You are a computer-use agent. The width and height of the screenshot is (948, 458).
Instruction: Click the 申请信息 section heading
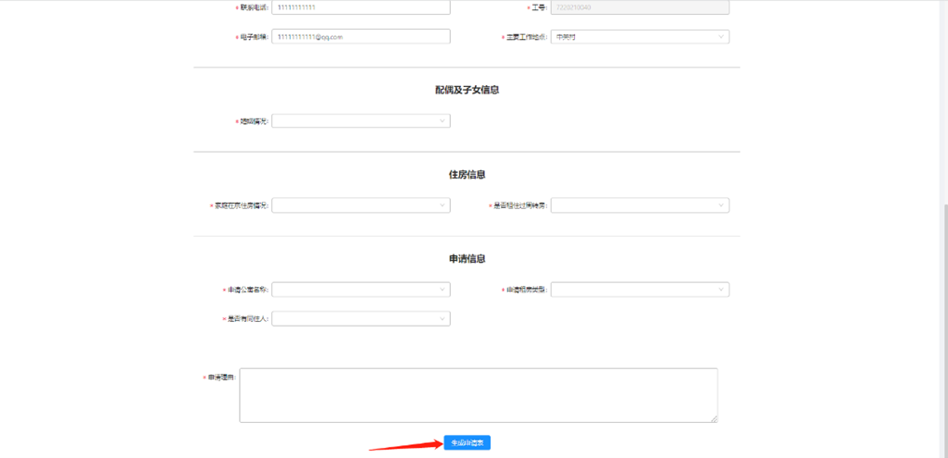[x=467, y=258]
